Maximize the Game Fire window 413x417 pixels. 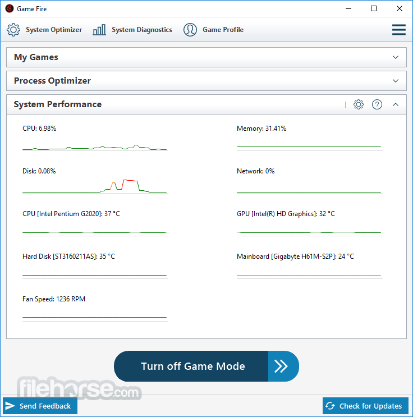click(374, 9)
